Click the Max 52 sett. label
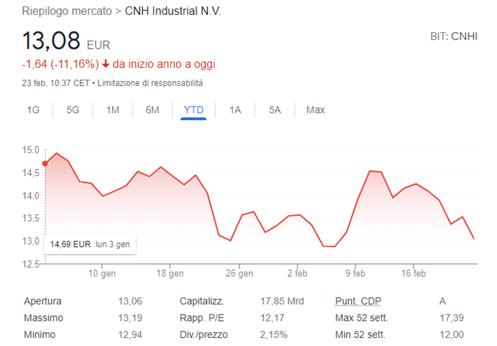The height and width of the screenshot is (346, 497). click(361, 318)
